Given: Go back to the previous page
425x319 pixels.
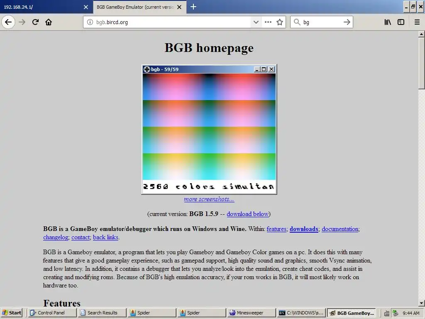Looking at the screenshot, I should click(x=8, y=22).
